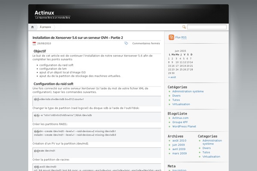Click the juin 2015 calendar caption
The image size is (257, 171).
[180, 51]
